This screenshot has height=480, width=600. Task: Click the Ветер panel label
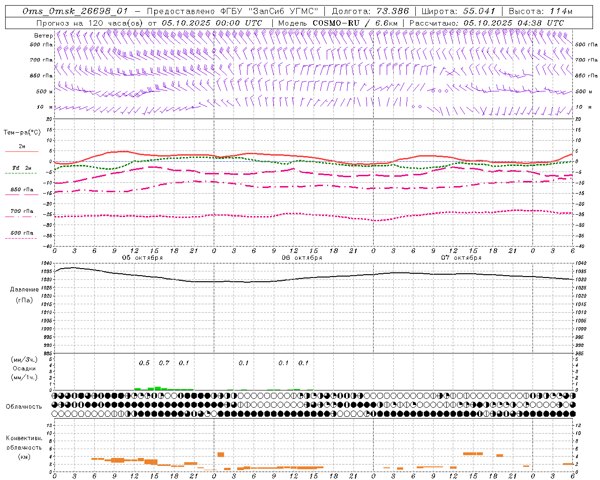point(43,36)
